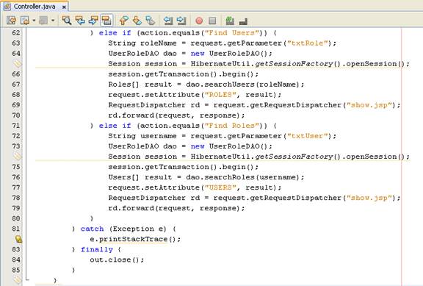
Task: Click Shift Line Left icon
Action: [168, 21]
